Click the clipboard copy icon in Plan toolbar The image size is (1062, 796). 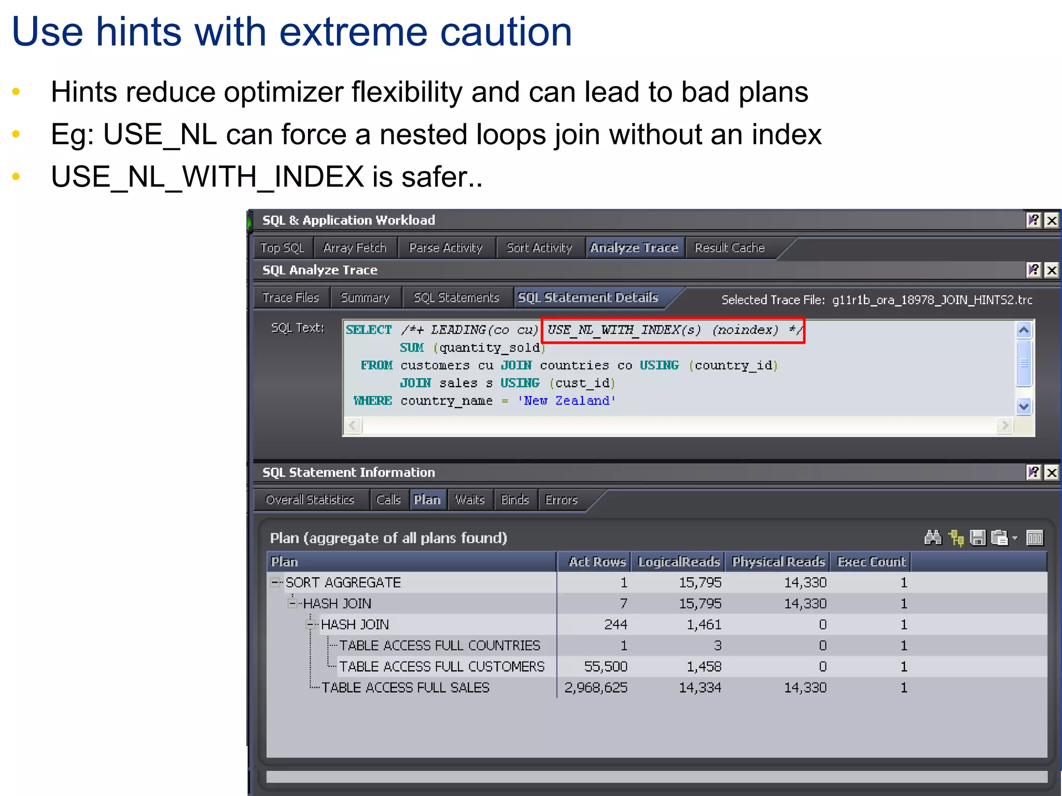pos(999,538)
